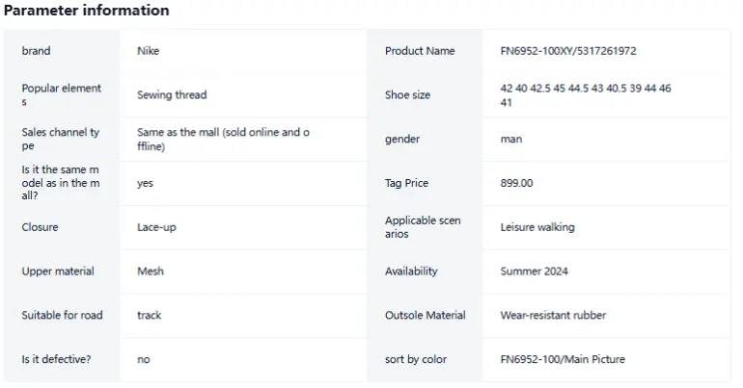Click the Tag Price value 899.00
Screen dimensions: 743x388
(516, 183)
